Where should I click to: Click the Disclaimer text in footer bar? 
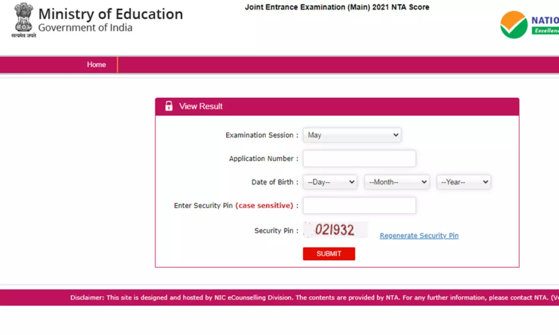point(309,298)
